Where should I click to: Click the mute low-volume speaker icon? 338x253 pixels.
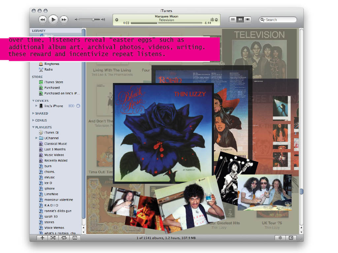(x=76, y=19)
